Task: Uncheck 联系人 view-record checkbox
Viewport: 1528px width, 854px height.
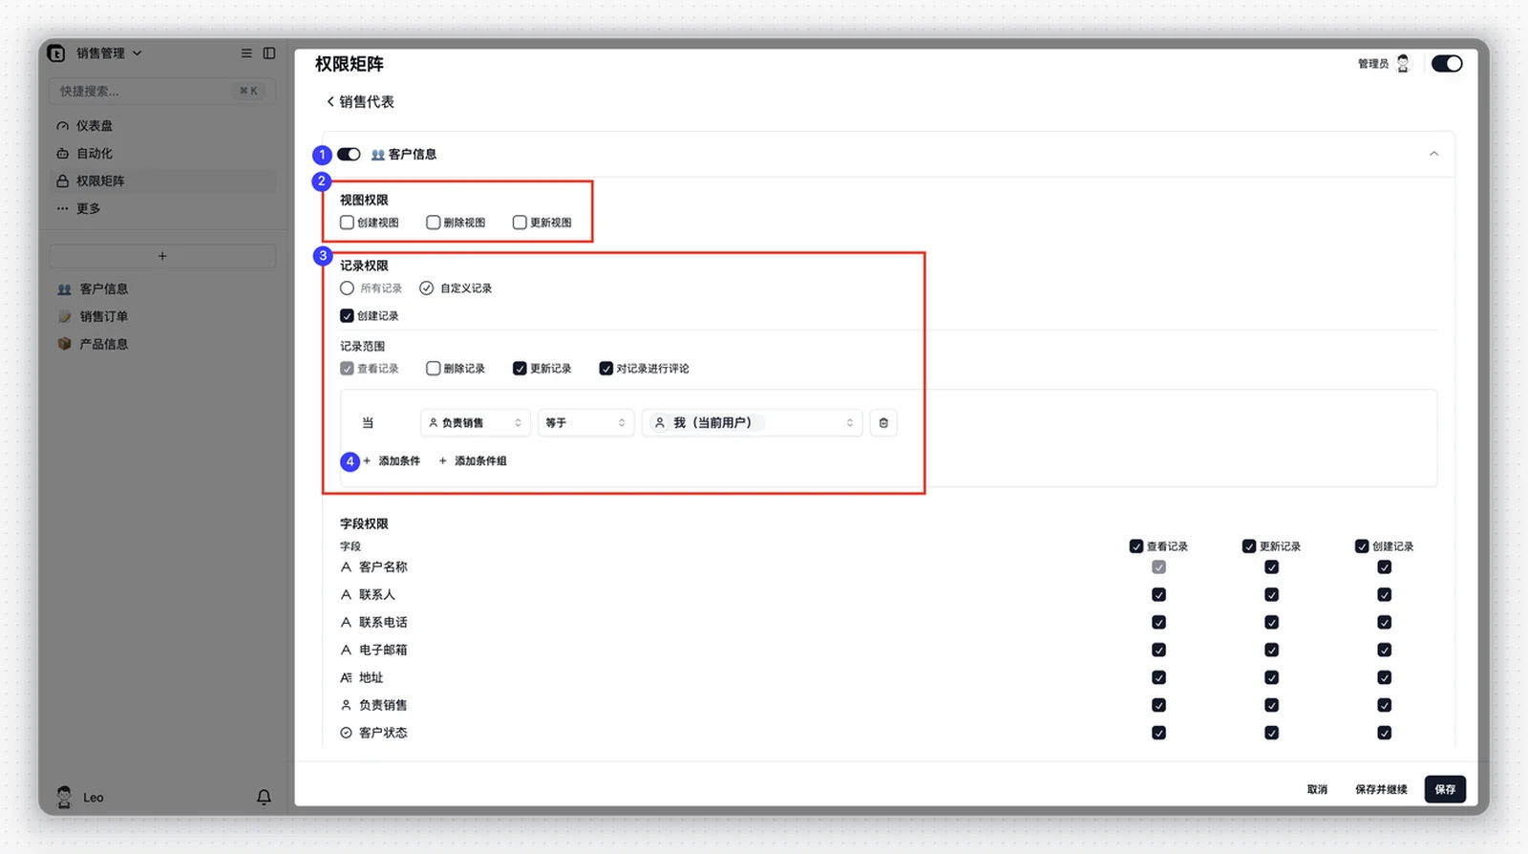Action: click(1159, 595)
